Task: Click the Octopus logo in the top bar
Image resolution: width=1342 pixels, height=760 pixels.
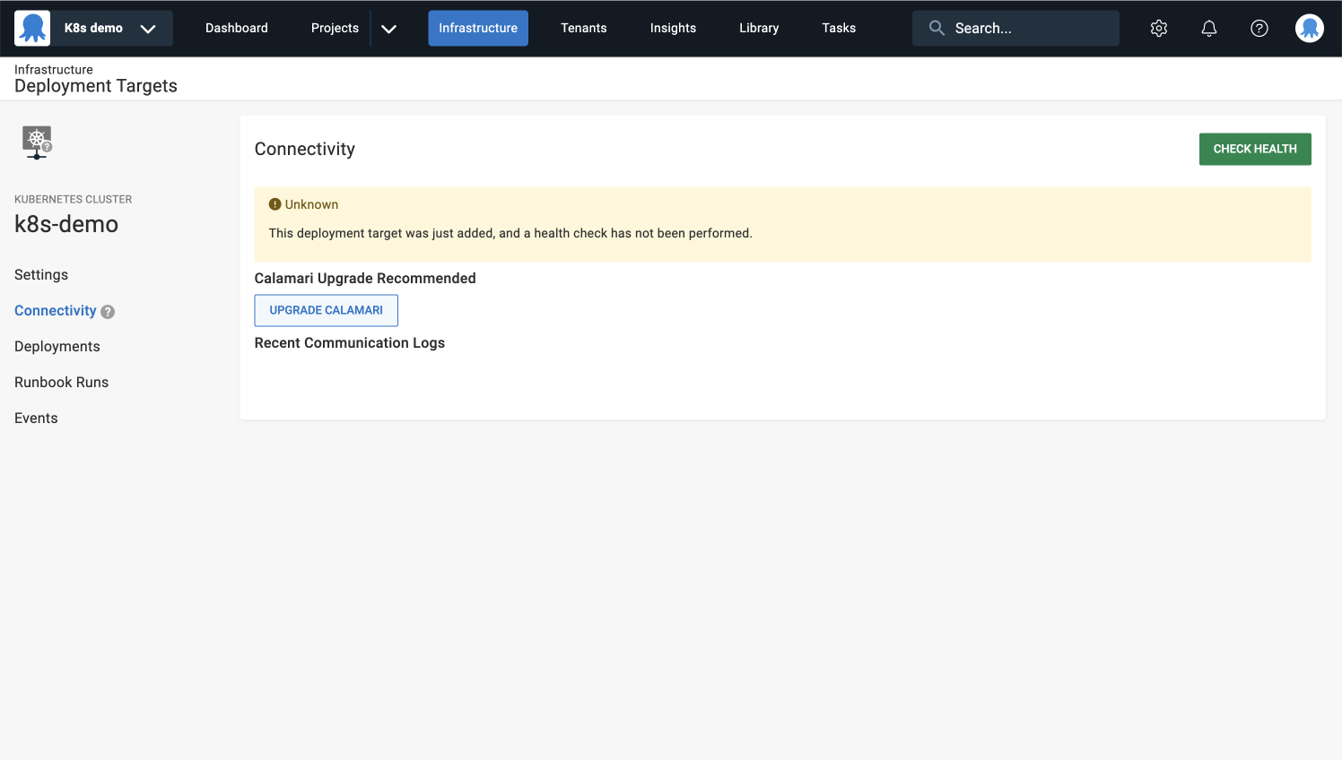Action: [32, 27]
